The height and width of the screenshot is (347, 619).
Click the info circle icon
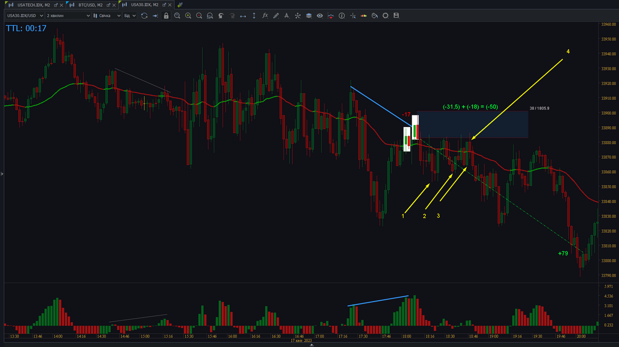point(342,16)
